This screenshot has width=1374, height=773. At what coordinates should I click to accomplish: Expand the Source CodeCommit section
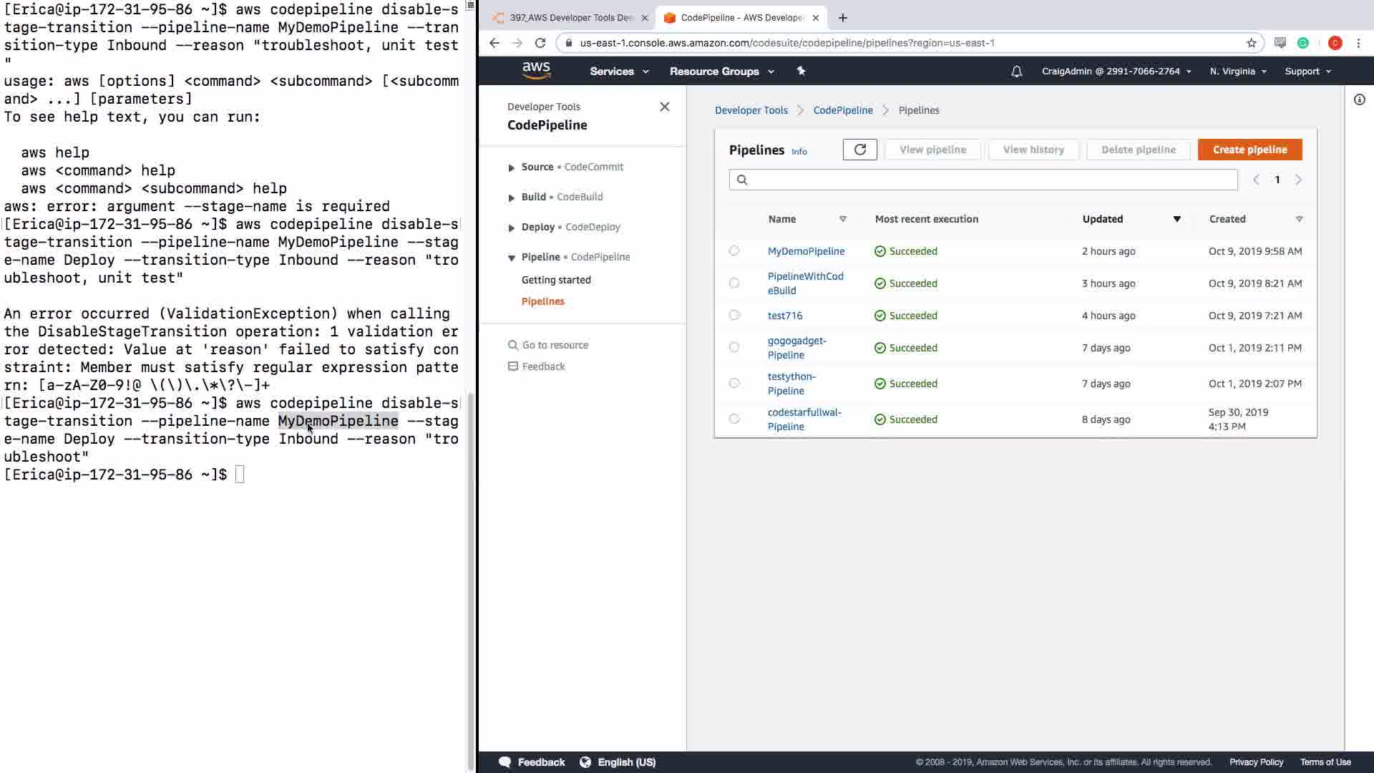pos(511,167)
